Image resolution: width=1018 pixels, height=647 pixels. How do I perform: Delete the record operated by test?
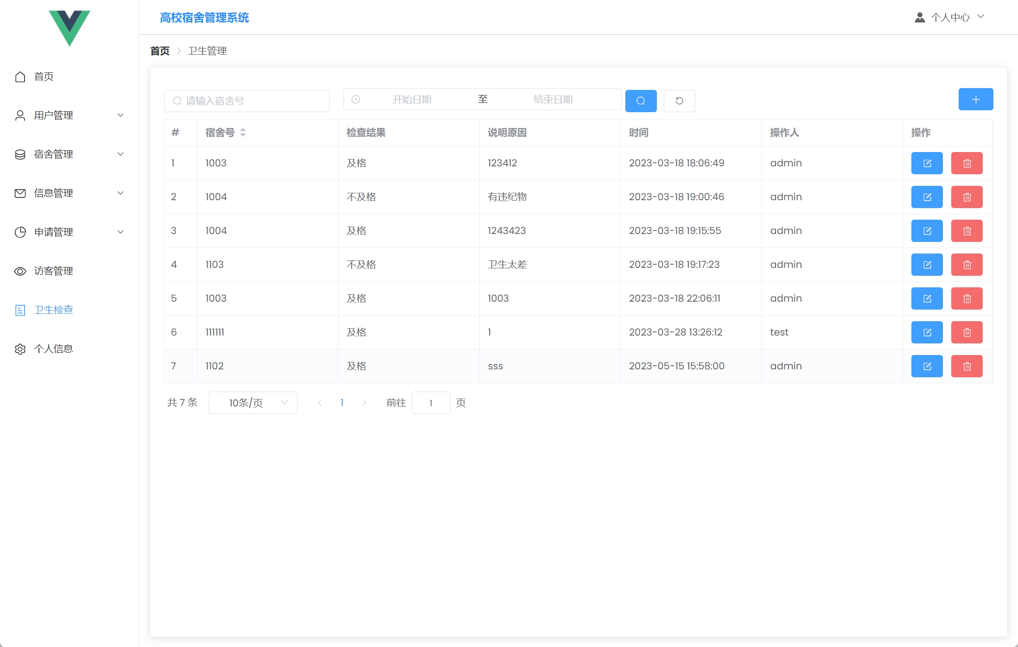(x=967, y=332)
